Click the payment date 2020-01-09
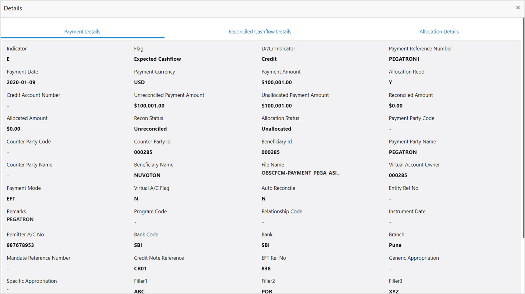Image resolution: width=525 pixels, height=294 pixels. click(x=21, y=82)
